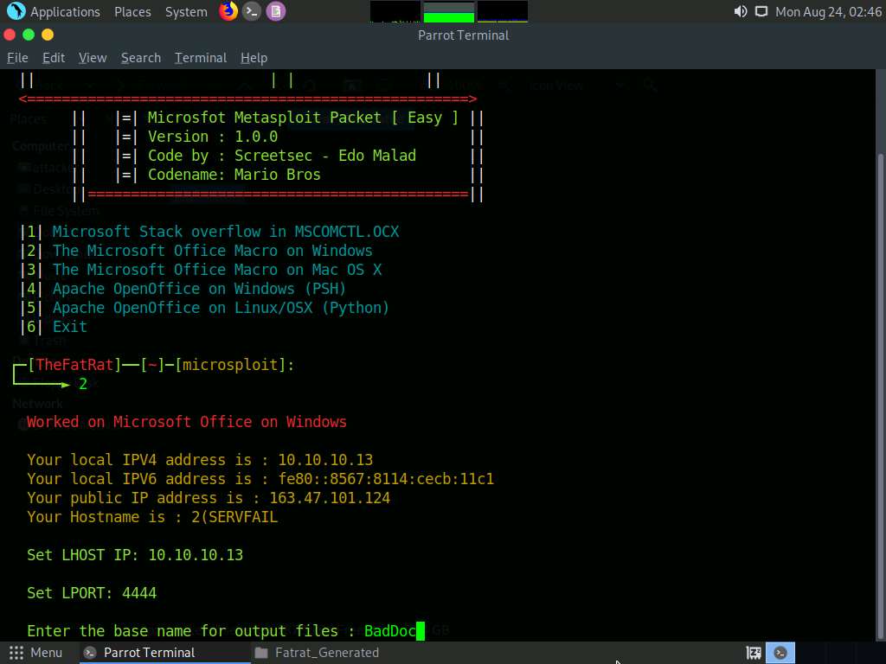Click text 'Code by : Screetsec - Edo Malad'

[281, 156]
